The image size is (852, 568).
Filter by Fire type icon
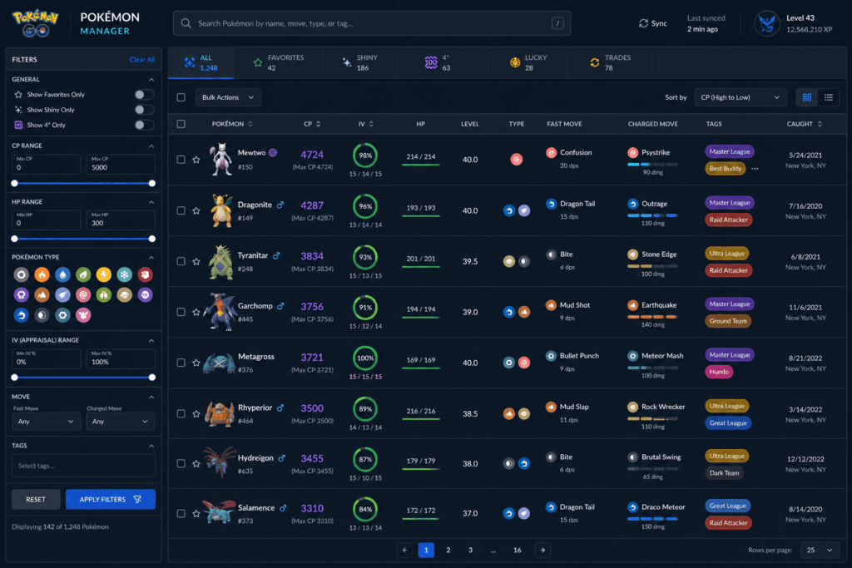(x=42, y=274)
